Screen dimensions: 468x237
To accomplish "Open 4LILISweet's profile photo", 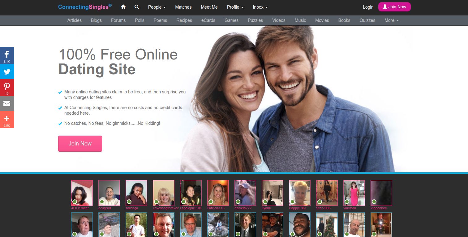I will point(82,193).
